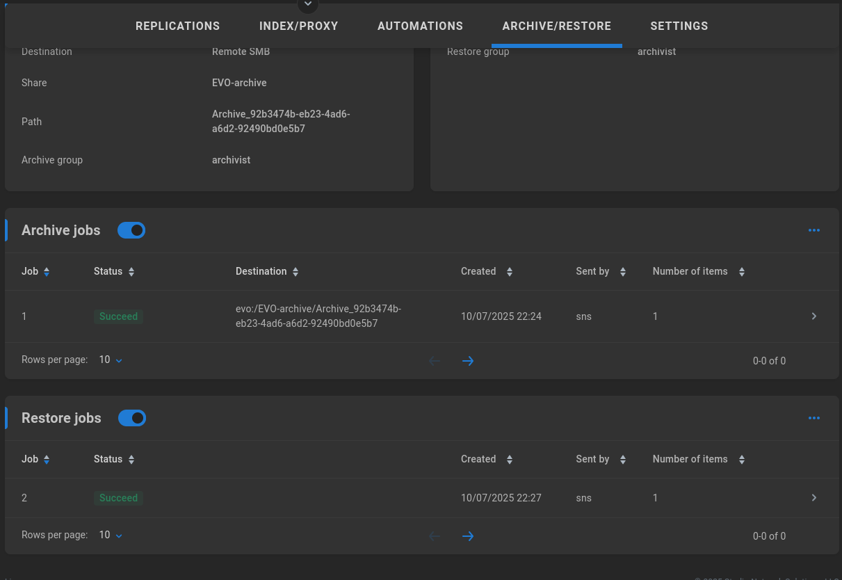
Task: Collapse the top header using chevron button
Action: (307, 6)
